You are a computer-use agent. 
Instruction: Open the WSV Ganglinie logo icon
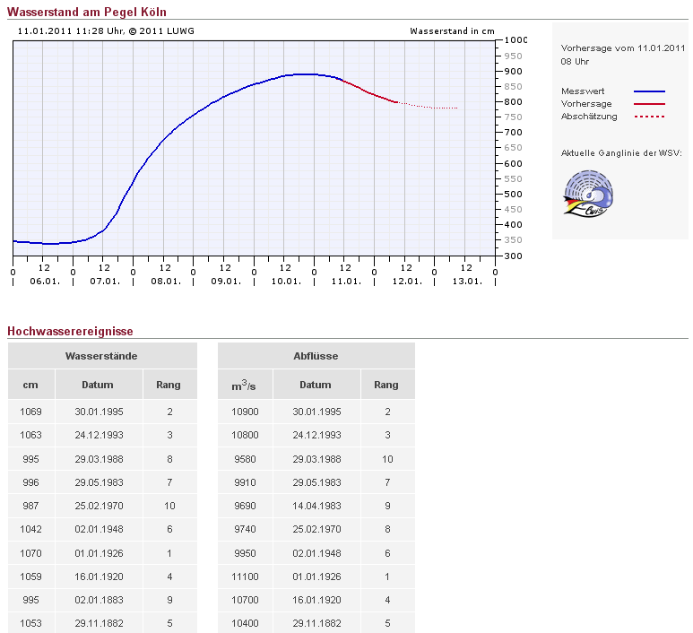(x=587, y=193)
